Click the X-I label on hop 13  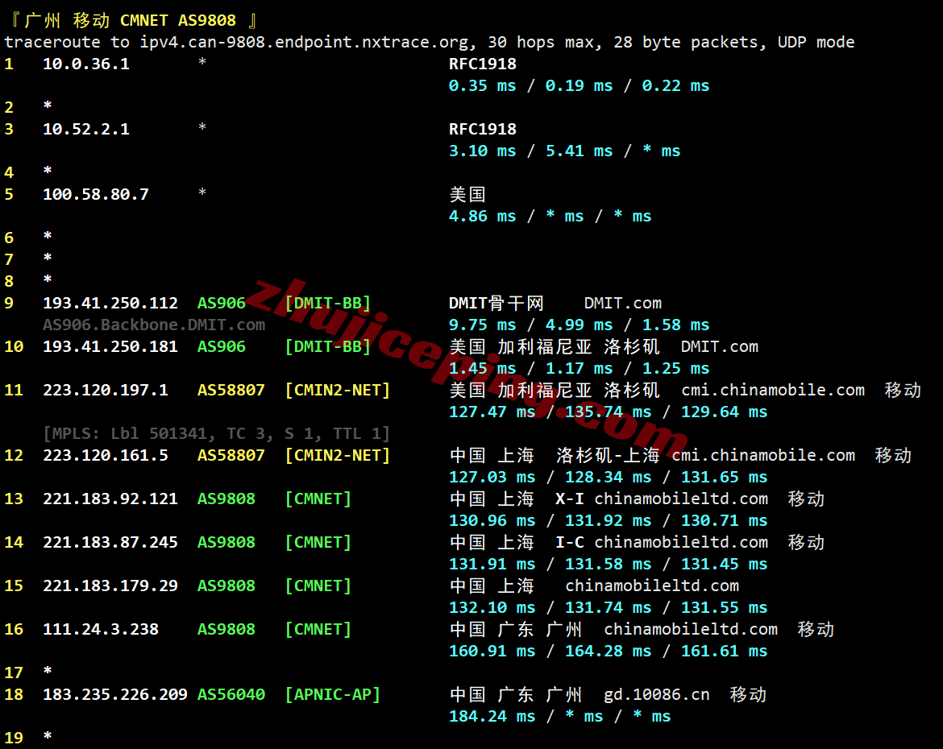[x=570, y=499]
